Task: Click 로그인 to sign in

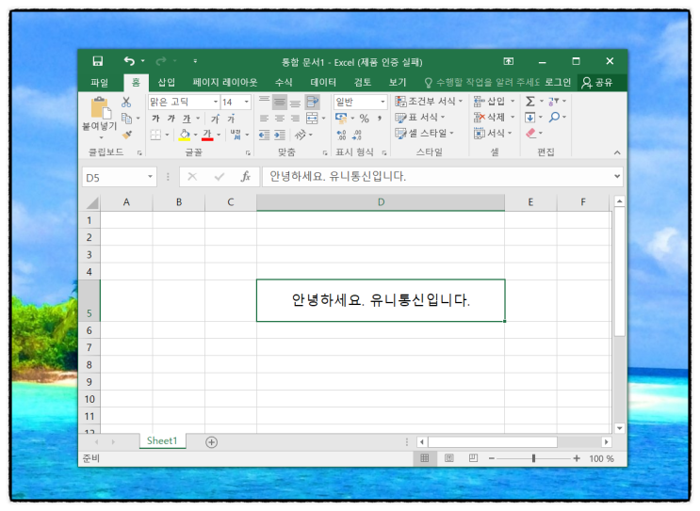Action: (558, 83)
